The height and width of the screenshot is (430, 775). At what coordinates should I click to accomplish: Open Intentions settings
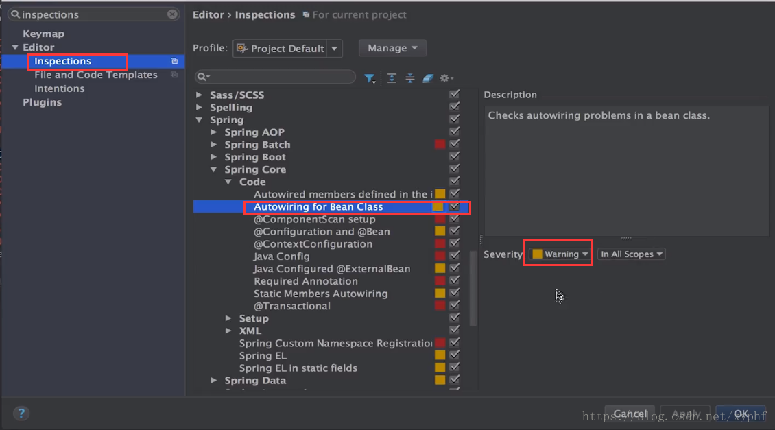pyautogui.click(x=59, y=88)
